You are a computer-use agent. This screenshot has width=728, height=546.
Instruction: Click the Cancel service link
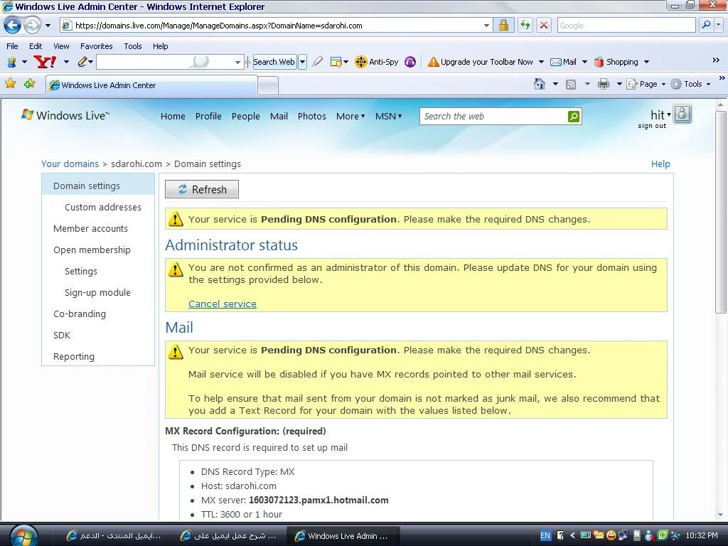pos(222,304)
